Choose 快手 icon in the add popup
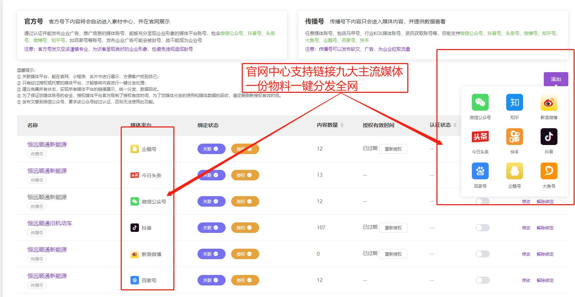 (x=514, y=137)
